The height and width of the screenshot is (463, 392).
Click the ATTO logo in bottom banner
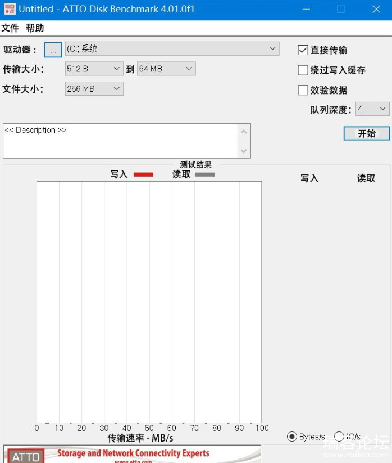click(26, 456)
